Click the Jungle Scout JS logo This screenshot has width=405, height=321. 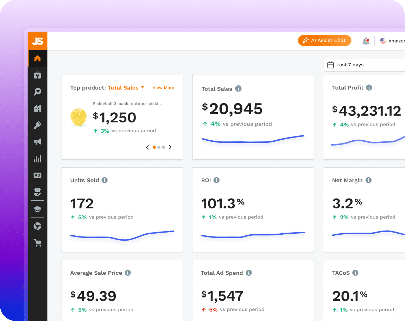click(x=38, y=41)
